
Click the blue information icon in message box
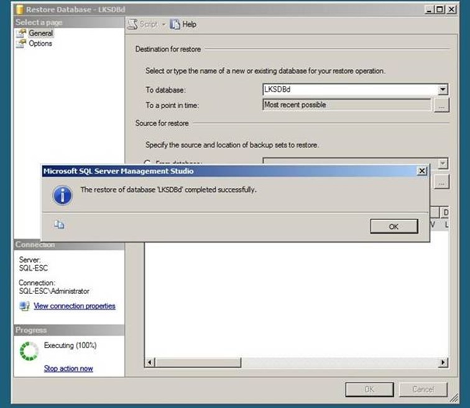[62, 195]
